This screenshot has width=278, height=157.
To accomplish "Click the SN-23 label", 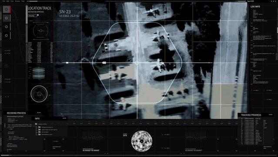I will [65, 12].
